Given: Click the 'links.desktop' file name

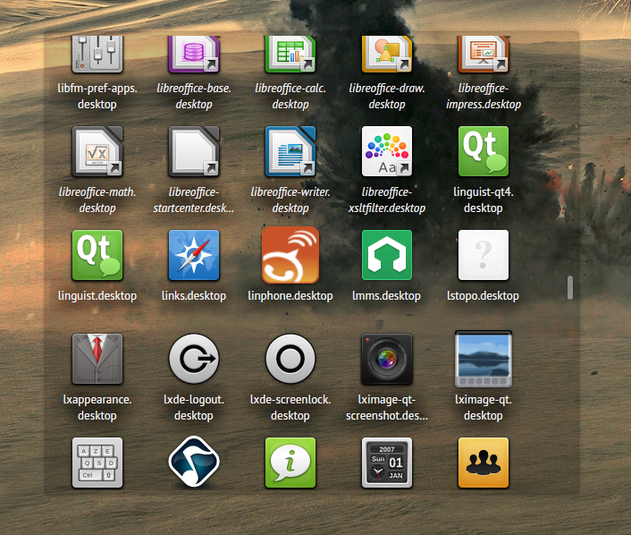Looking at the screenshot, I should point(194,296).
